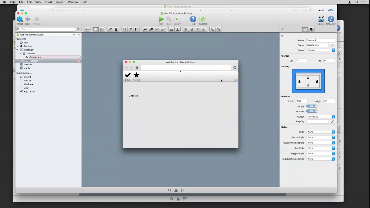370x208 pixels.
Task: Open the ToggledStyle dropdown
Action: point(321,154)
